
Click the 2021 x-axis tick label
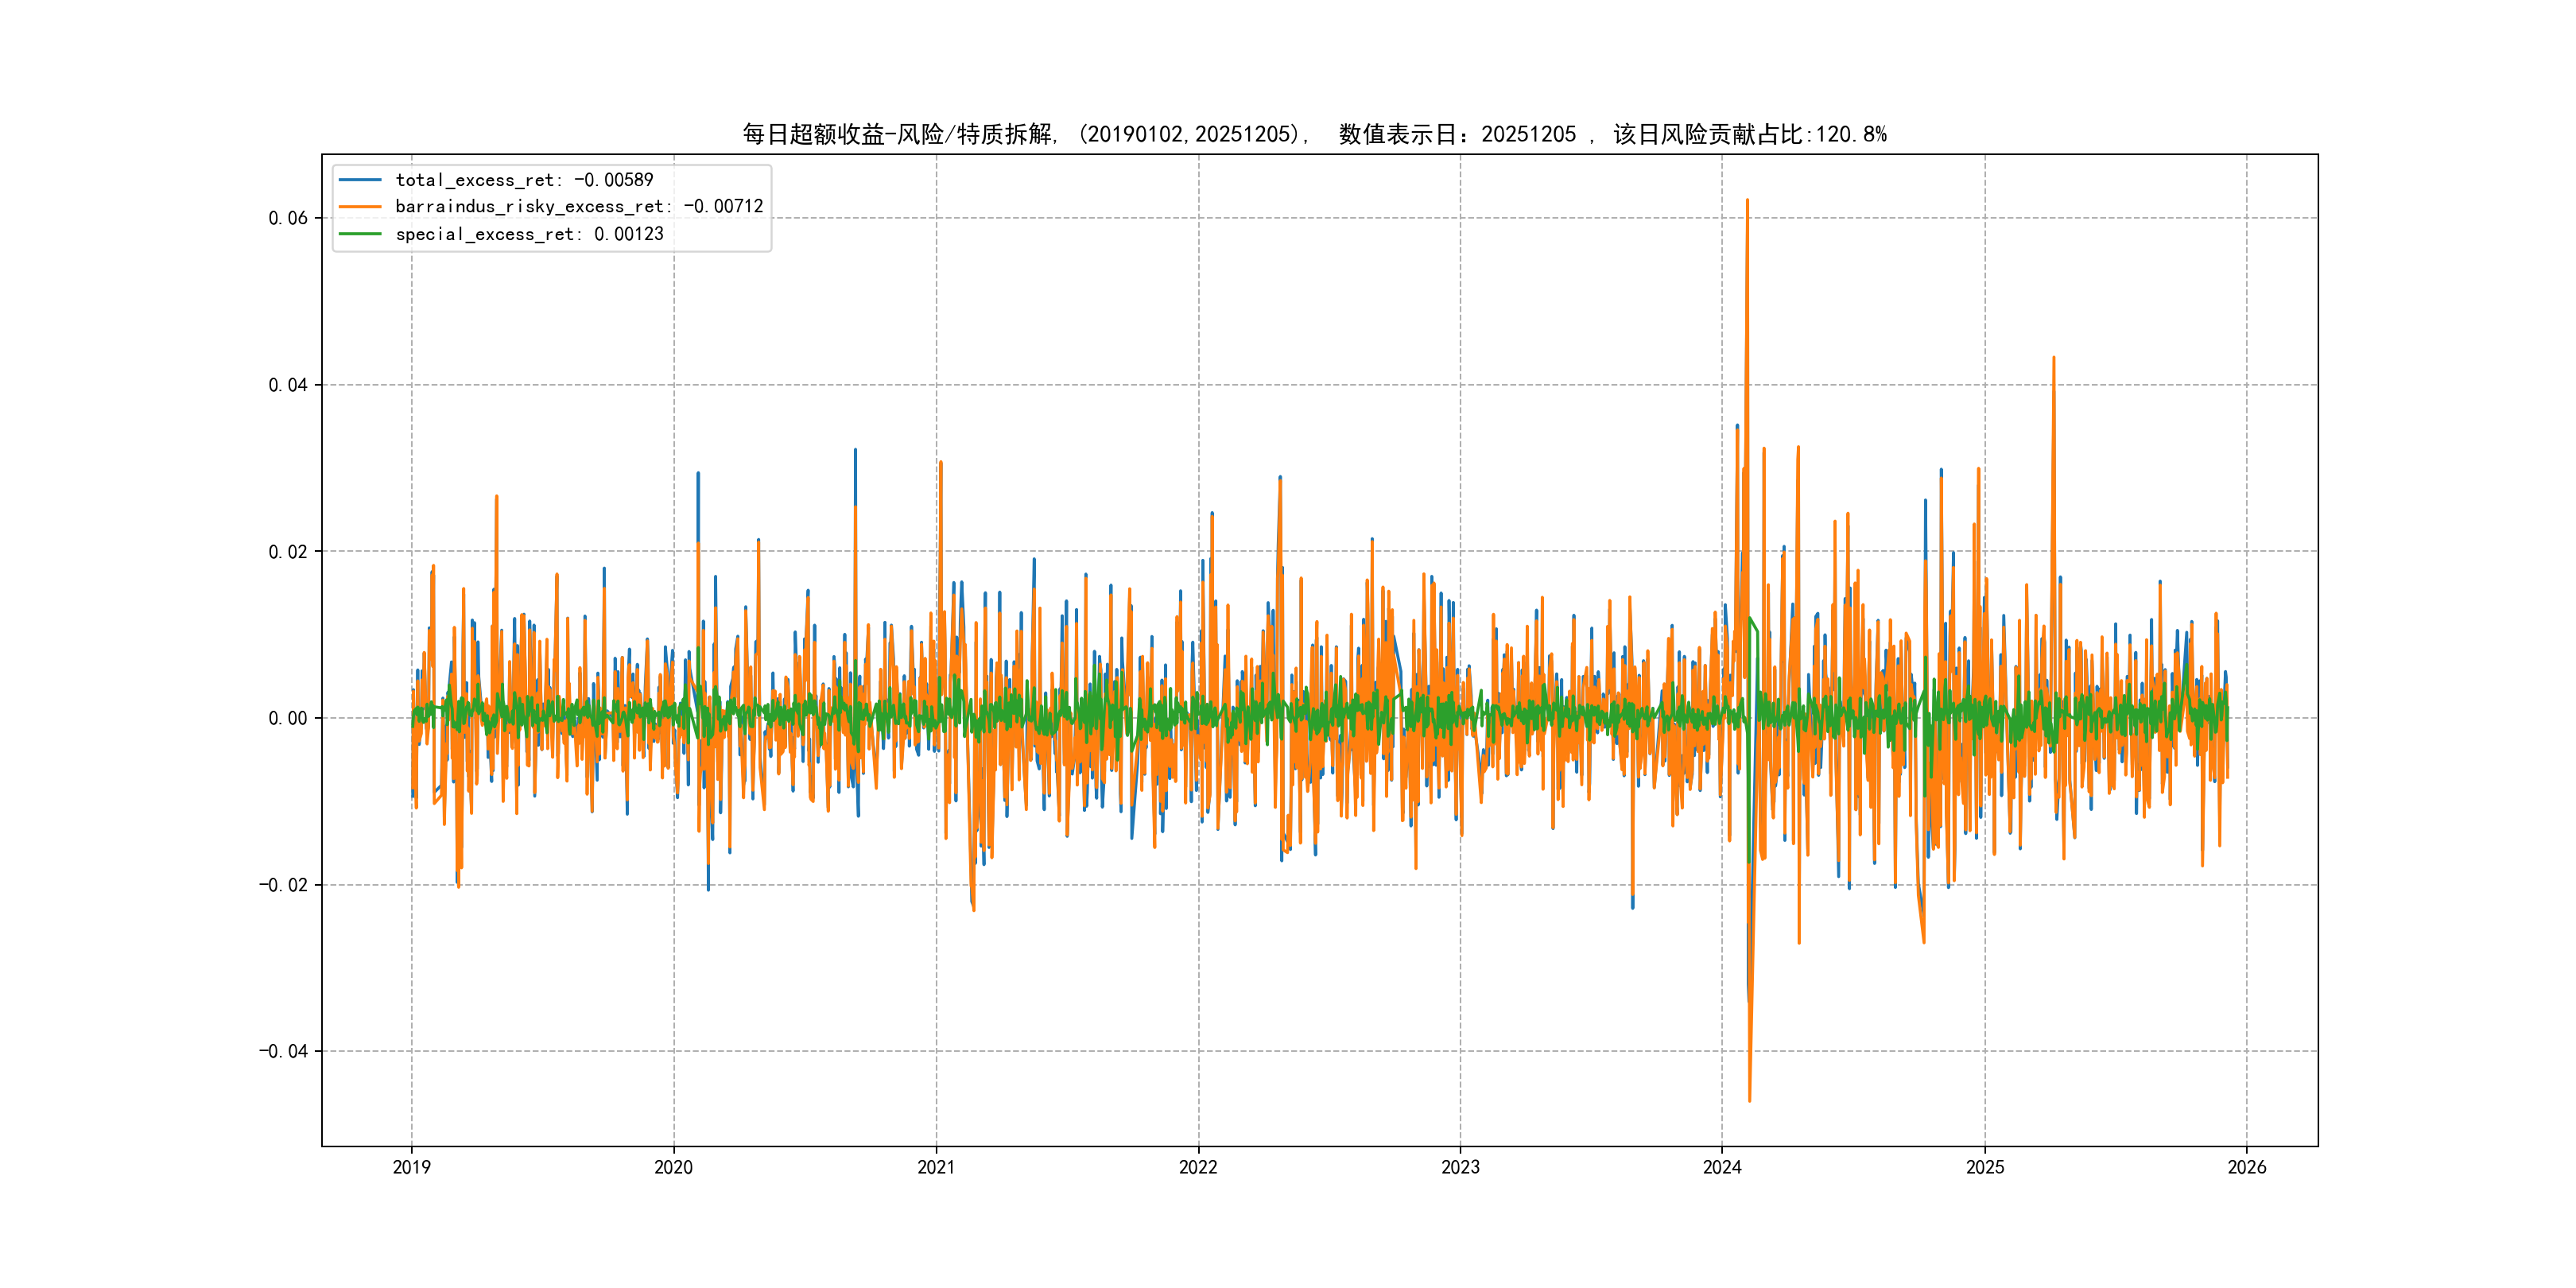click(x=936, y=1167)
